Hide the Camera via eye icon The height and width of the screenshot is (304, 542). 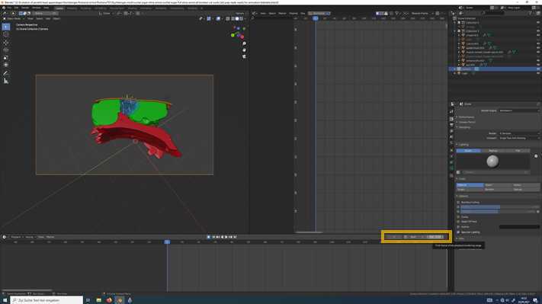[538, 69]
